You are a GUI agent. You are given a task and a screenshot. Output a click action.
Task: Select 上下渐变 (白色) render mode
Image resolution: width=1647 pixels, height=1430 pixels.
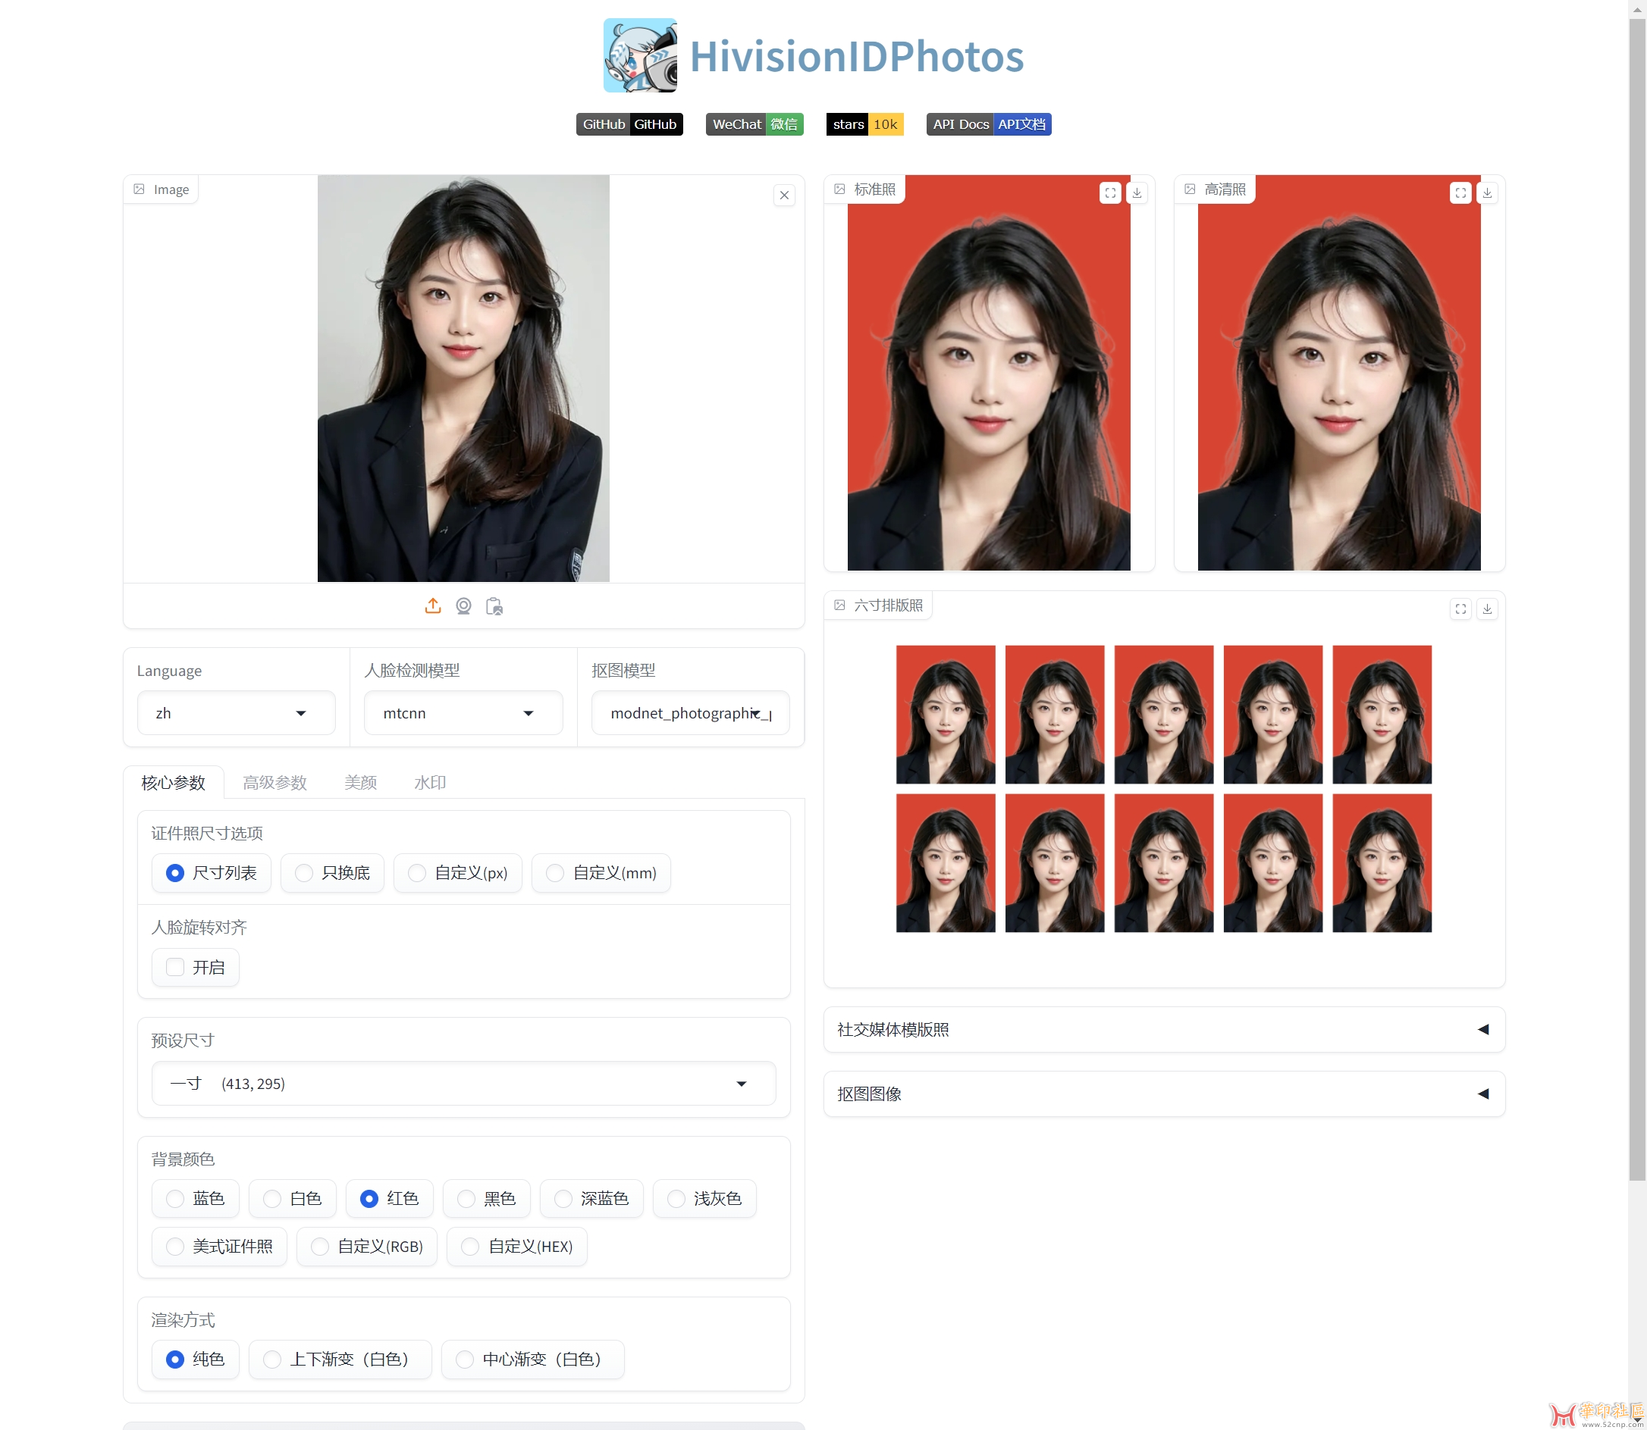[272, 1359]
